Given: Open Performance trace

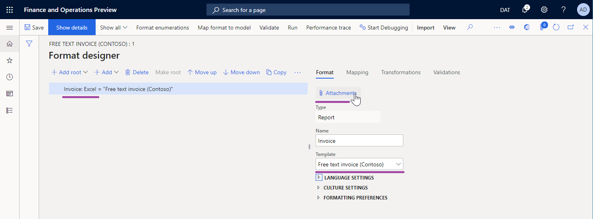Looking at the screenshot, I should 328,28.
